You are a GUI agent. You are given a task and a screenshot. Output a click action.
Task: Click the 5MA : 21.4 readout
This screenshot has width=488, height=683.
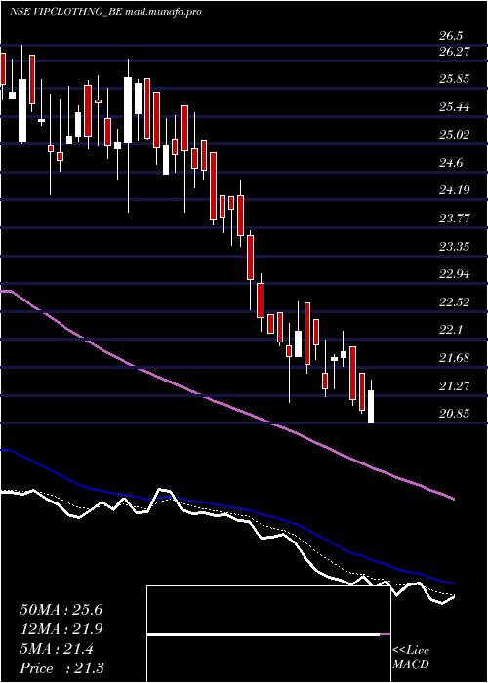(x=57, y=649)
